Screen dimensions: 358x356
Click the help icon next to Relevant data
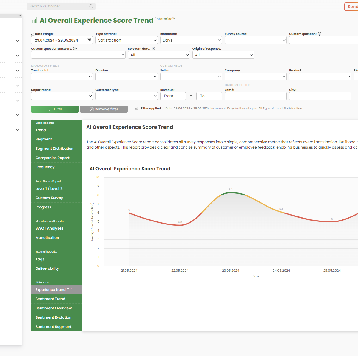coord(153,48)
